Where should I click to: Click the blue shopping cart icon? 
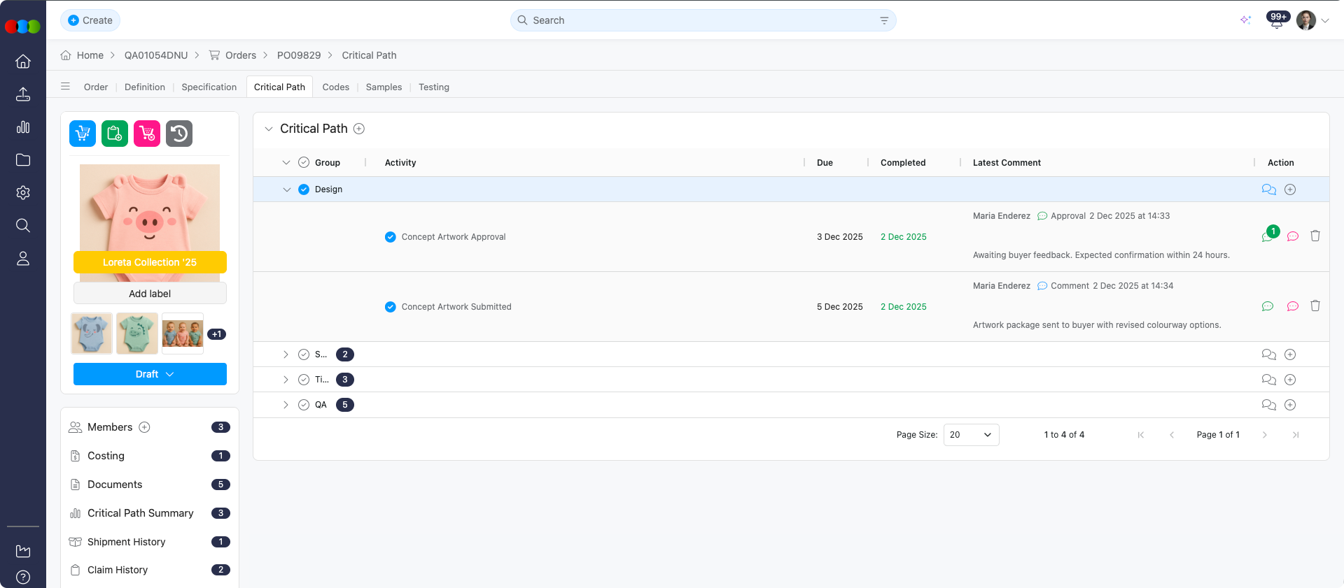pyautogui.click(x=83, y=134)
